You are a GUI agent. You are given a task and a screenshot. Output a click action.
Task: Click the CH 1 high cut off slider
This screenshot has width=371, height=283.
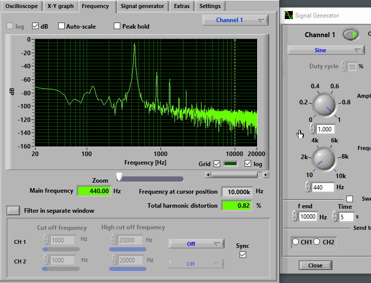128,249
